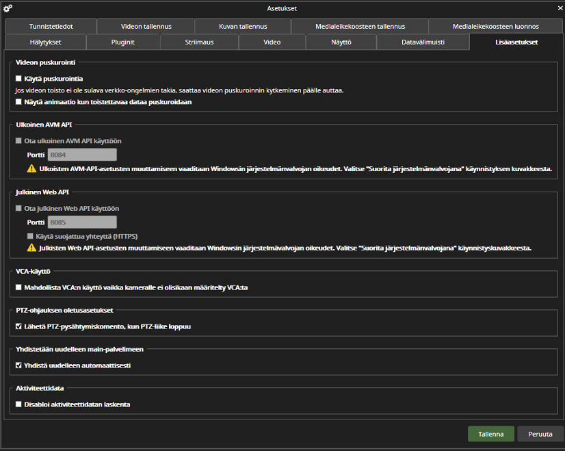Screen dimensions: 565x451
Task: Click the Asetukset window title
Action: (282, 8)
